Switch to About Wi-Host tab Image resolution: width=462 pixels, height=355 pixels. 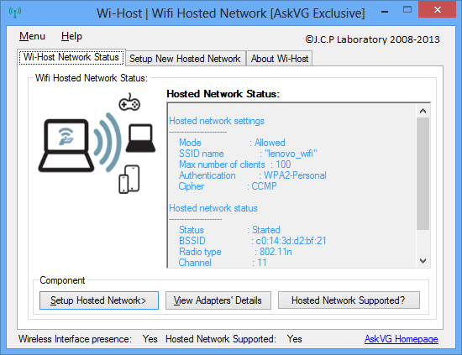[280, 59]
